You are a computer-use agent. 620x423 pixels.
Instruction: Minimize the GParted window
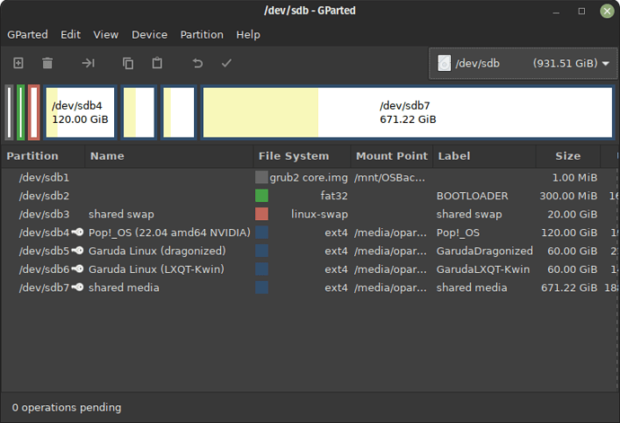click(556, 11)
